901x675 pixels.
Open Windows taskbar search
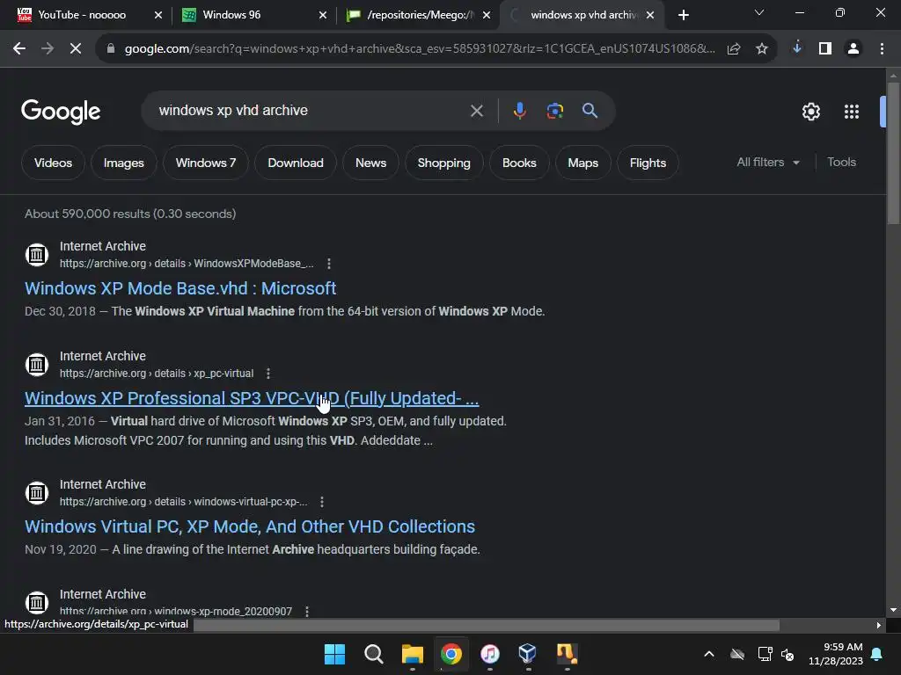[x=373, y=654]
